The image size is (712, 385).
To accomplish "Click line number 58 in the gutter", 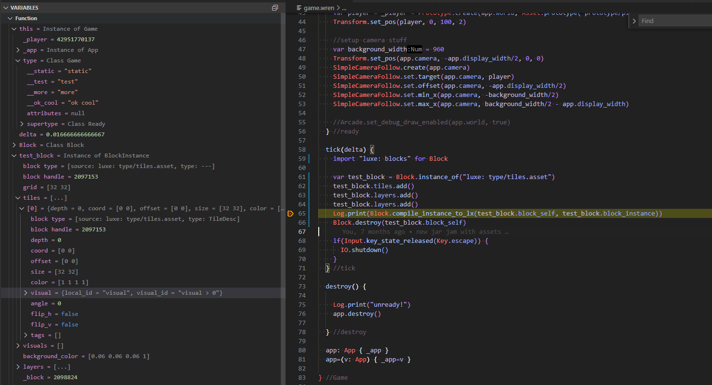I will coord(301,150).
